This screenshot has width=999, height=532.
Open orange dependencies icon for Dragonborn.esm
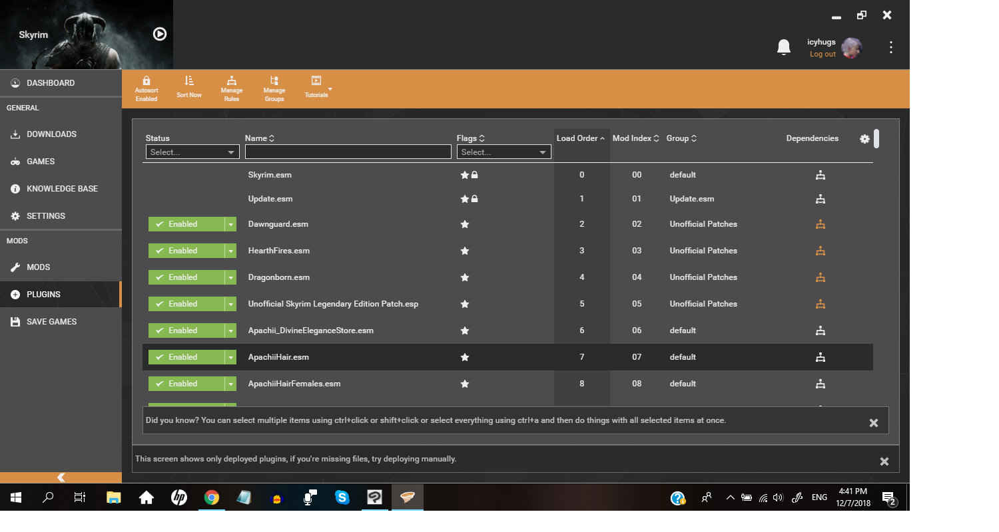click(x=821, y=277)
